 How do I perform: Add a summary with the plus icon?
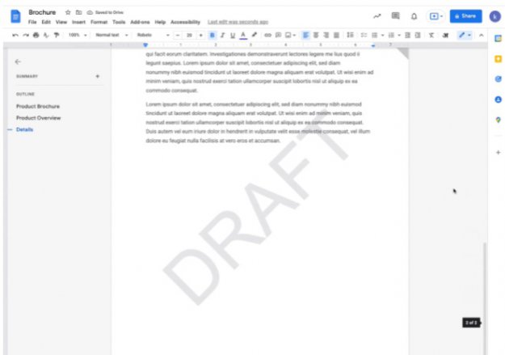click(97, 76)
